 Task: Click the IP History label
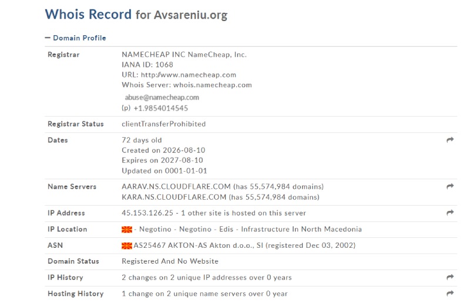click(x=65, y=277)
